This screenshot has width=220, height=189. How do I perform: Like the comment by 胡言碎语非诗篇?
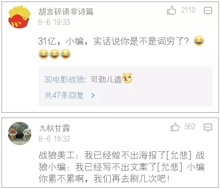tap(171, 10)
